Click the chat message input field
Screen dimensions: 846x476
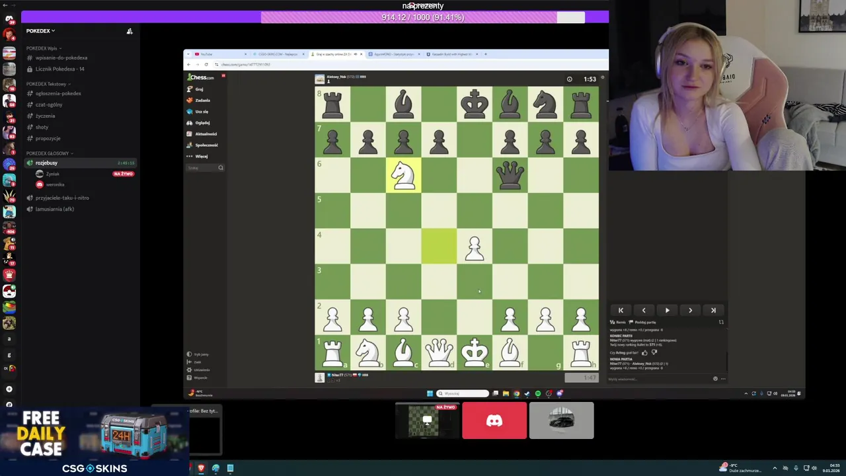pos(658,379)
